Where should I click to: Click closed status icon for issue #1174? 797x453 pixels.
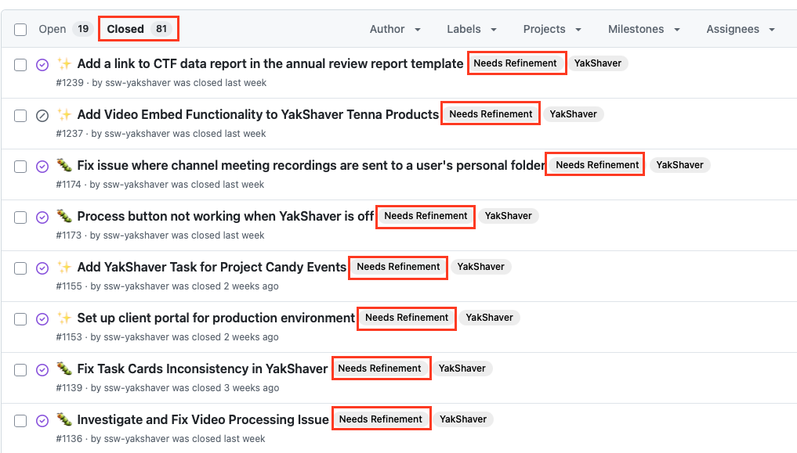click(42, 167)
